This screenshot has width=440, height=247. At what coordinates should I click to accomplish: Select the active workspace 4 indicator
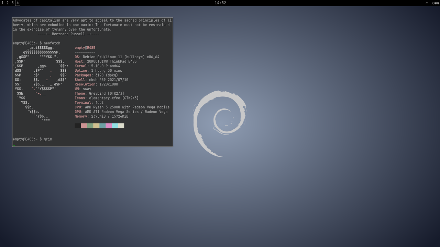click(18, 3)
